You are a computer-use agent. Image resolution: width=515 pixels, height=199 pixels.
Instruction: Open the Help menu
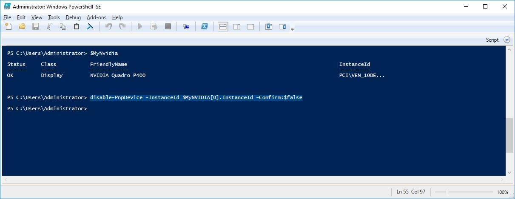(117, 17)
